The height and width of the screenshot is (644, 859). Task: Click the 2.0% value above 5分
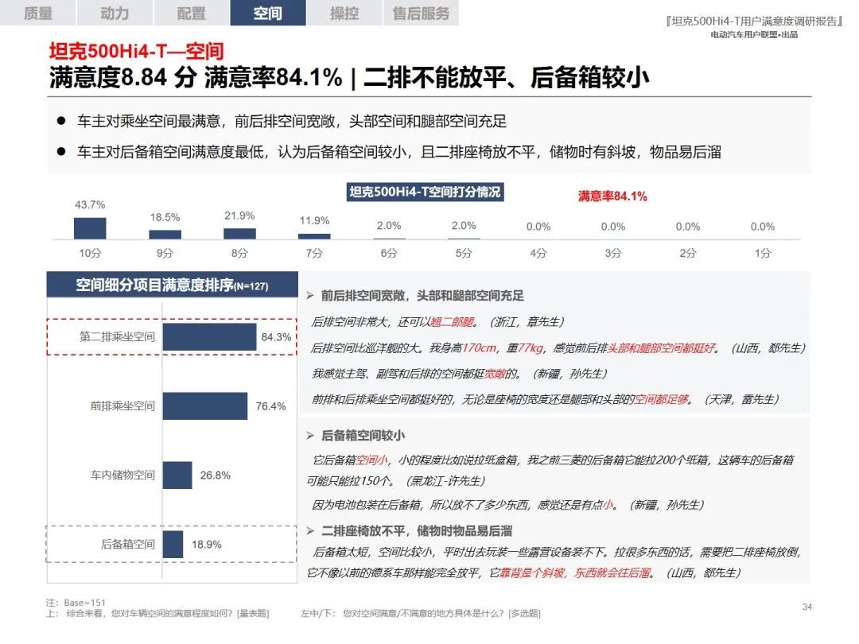[464, 226]
